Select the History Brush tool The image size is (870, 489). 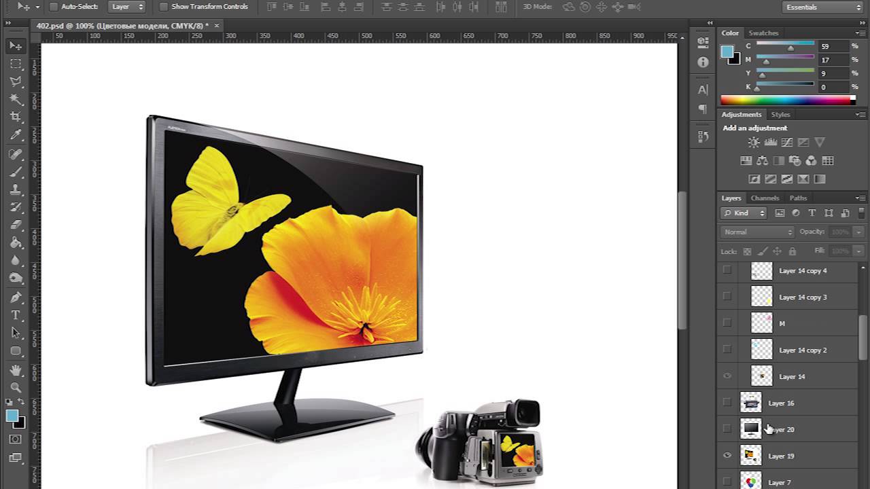pos(16,207)
